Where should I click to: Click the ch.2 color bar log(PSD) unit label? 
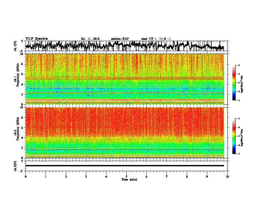tap(242, 137)
